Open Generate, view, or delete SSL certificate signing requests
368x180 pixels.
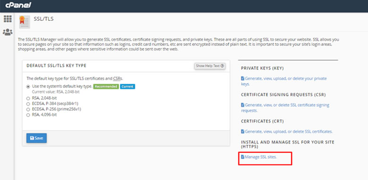click(x=285, y=107)
